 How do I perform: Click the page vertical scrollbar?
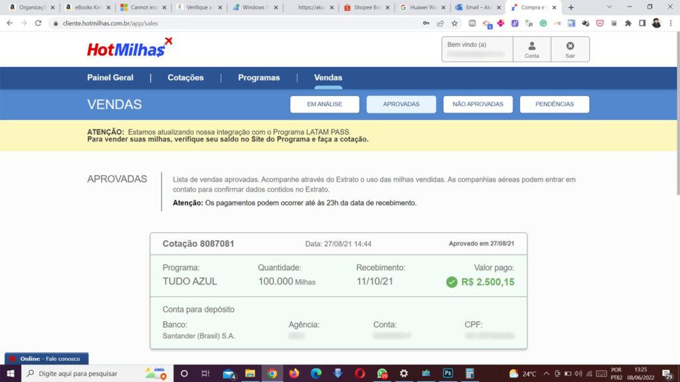pyautogui.click(x=677, y=113)
